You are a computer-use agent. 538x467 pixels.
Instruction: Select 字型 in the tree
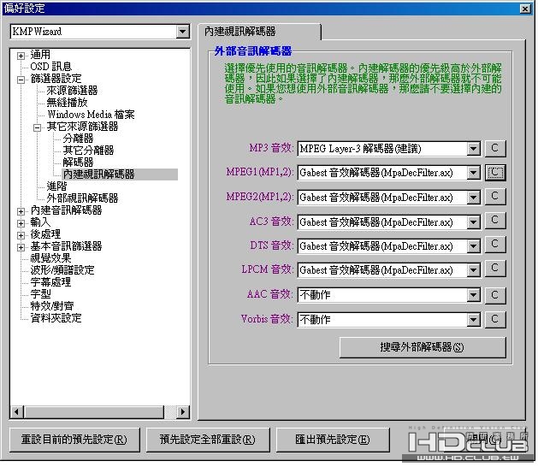pos(40,294)
